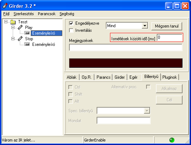Click the Spec. billentyű label
The width and height of the screenshot is (191, 145).
point(81,111)
